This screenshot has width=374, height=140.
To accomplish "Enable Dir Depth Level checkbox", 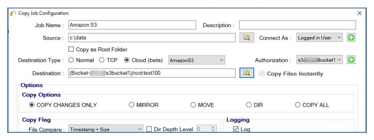I will point(149,129).
